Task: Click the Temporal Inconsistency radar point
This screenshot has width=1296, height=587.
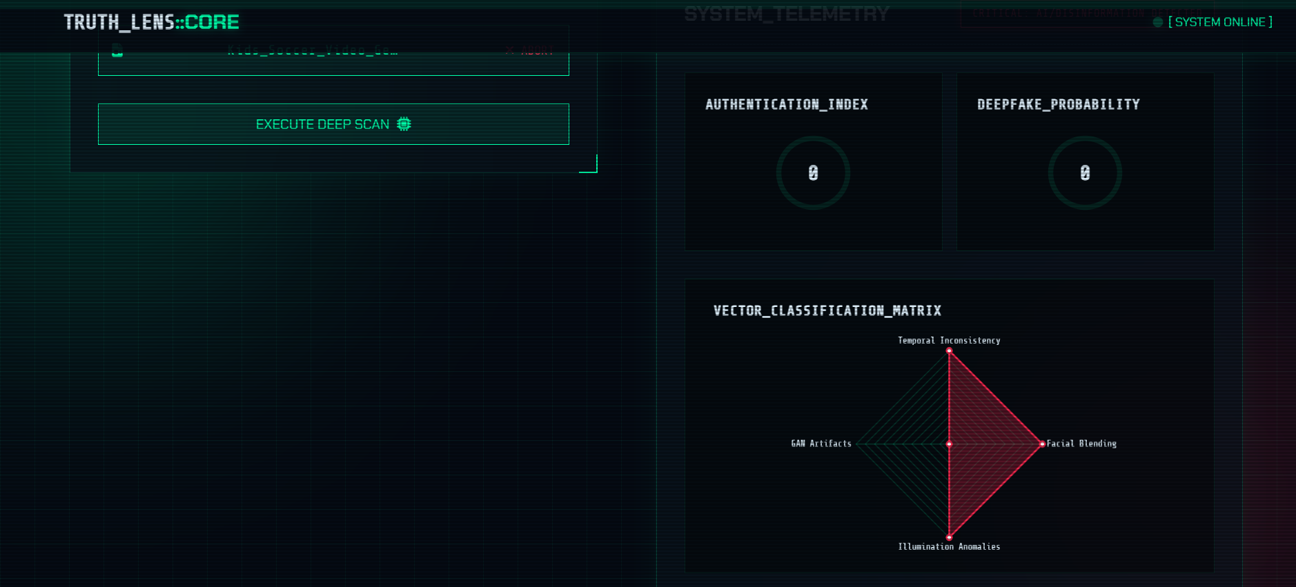Action: [x=949, y=351]
